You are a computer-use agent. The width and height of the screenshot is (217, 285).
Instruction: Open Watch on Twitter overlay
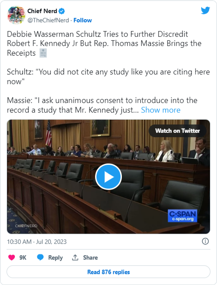click(178, 131)
